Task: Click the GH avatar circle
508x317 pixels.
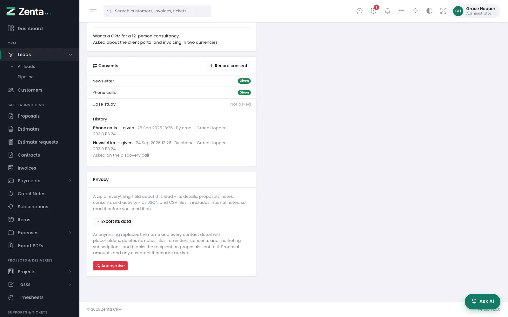Action: tap(458, 11)
